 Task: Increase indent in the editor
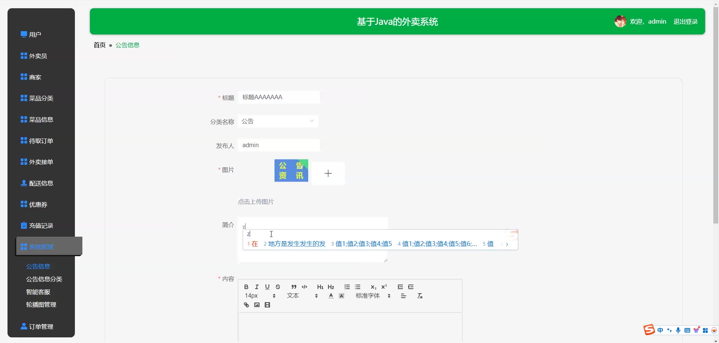pos(411,287)
